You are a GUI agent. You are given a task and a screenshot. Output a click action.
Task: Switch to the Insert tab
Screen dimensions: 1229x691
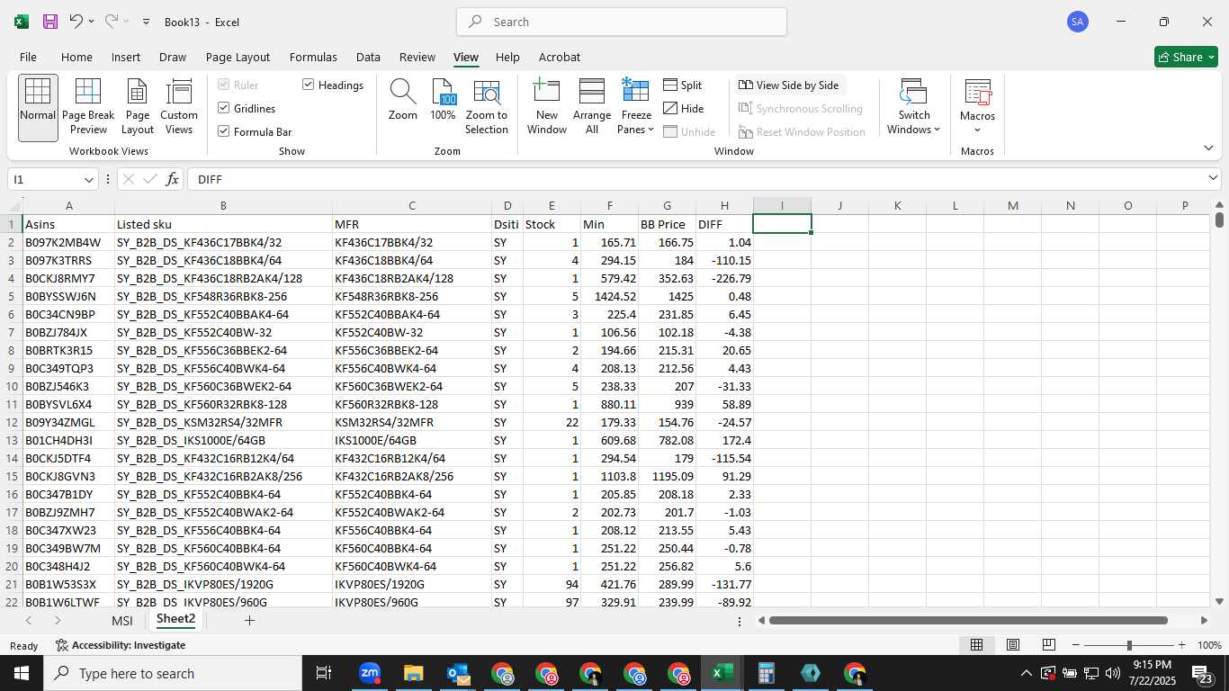[126, 57]
